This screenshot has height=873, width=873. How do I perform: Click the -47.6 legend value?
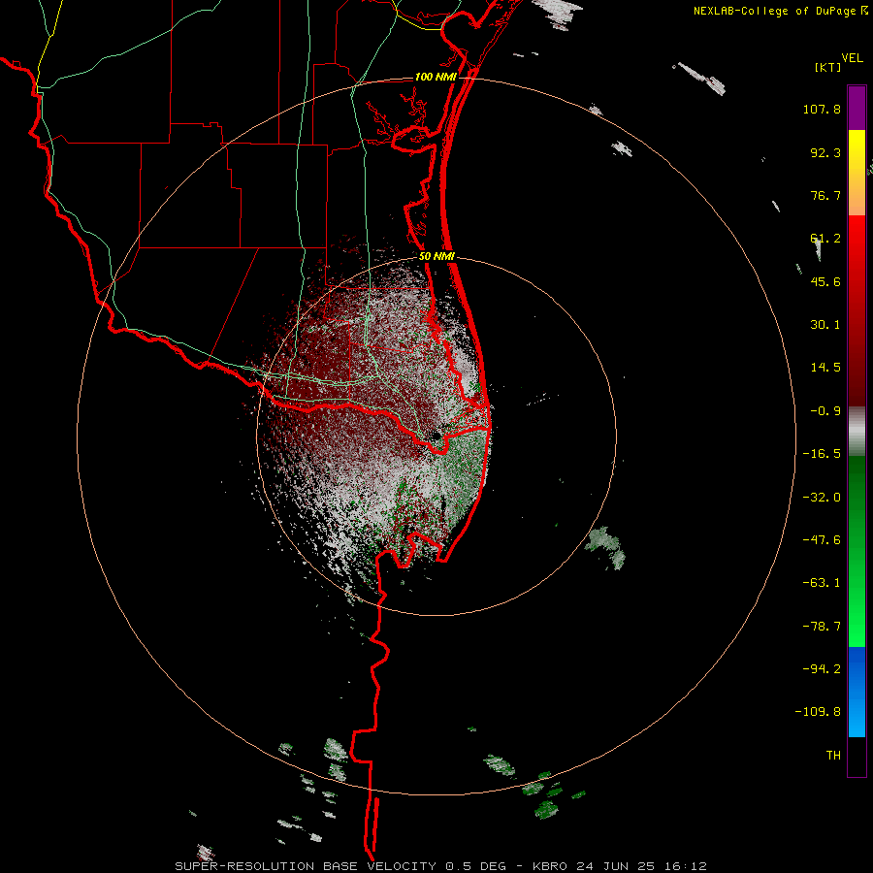[x=822, y=540]
